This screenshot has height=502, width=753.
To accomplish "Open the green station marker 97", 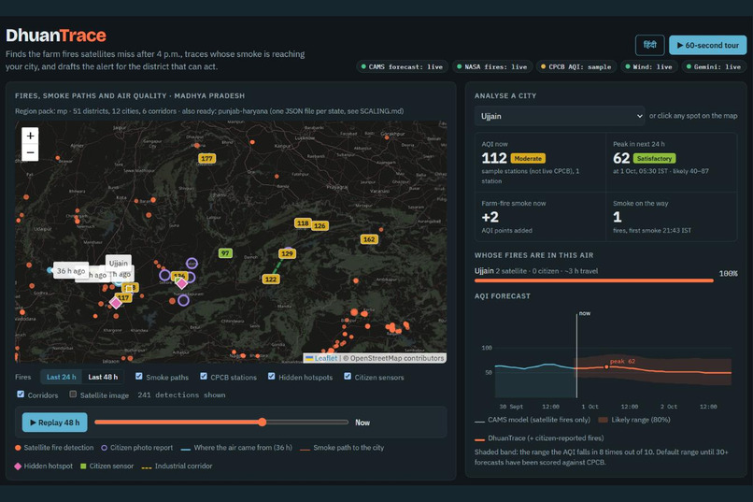I will (225, 253).
